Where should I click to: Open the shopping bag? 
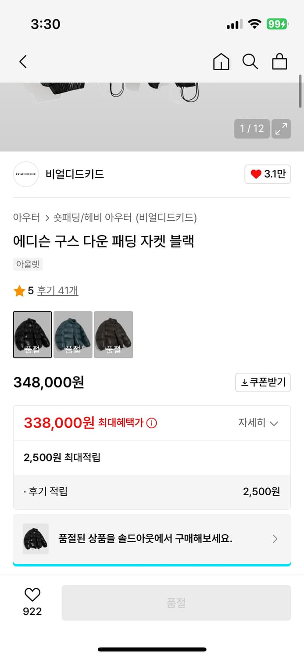tap(279, 62)
